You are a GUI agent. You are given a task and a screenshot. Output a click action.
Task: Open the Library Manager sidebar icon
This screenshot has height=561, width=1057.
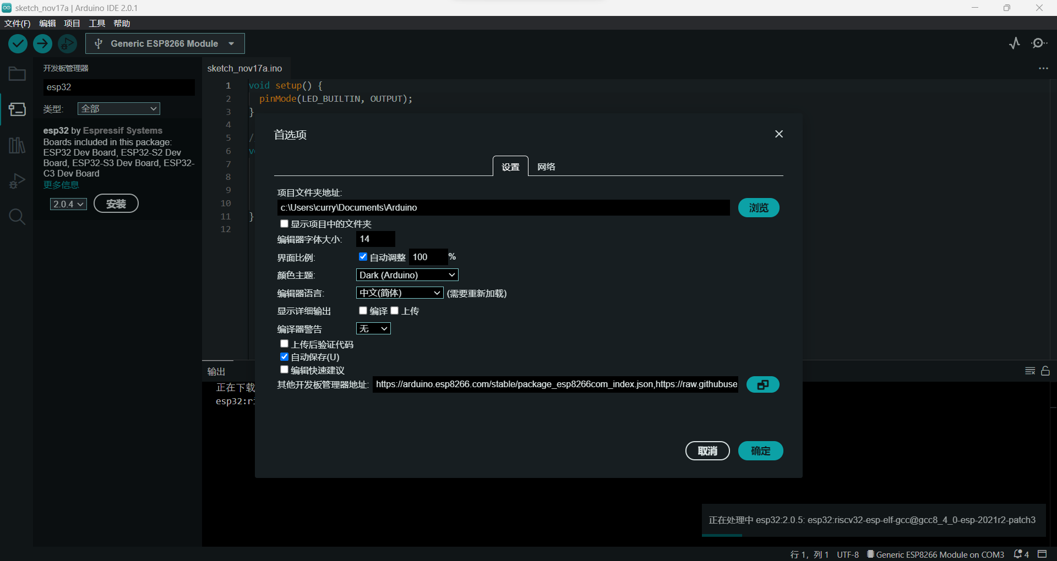pyautogui.click(x=17, y=145)
